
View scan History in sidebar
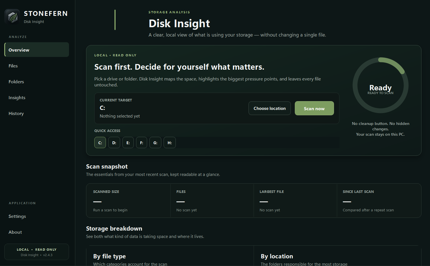(x=37, y=113)
